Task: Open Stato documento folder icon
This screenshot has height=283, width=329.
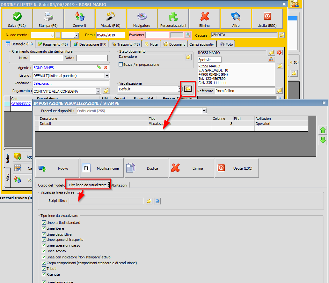Action: (188, 57)
